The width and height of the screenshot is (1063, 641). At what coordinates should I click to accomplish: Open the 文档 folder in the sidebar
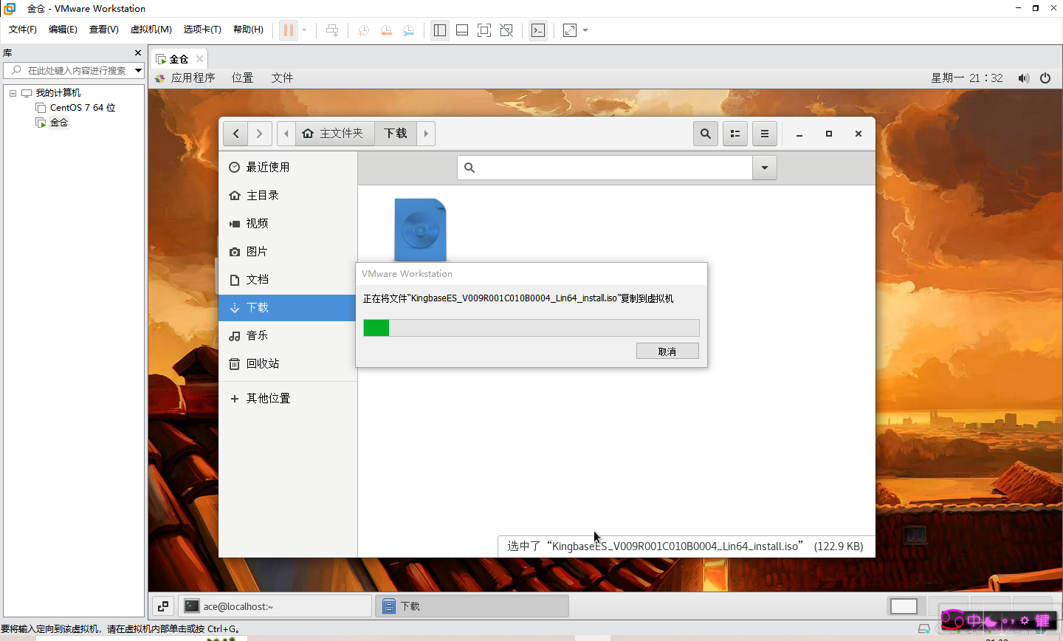(288, 279)
